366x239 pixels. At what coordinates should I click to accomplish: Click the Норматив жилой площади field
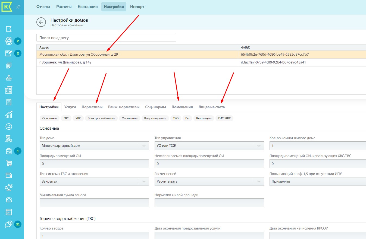tap(209, 203)
